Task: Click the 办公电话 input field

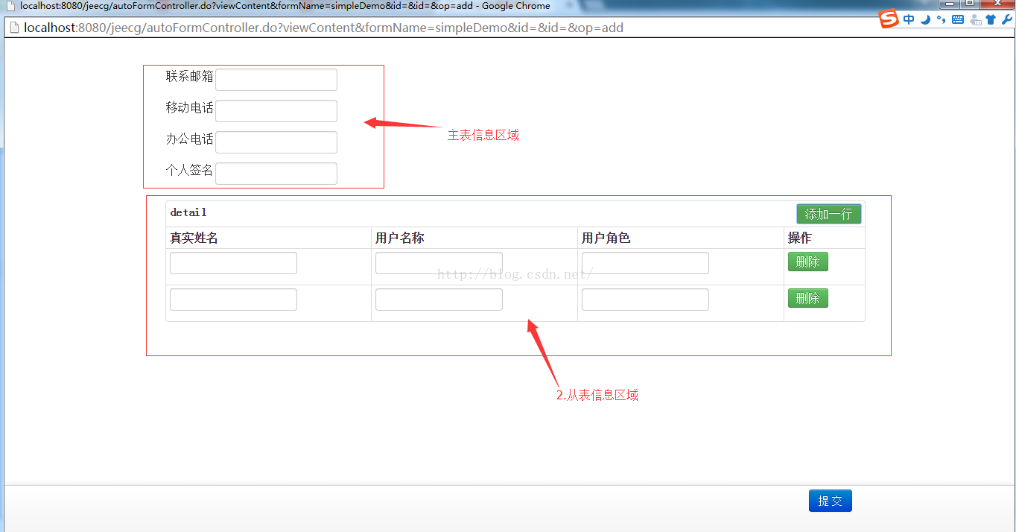Action: 276,142
